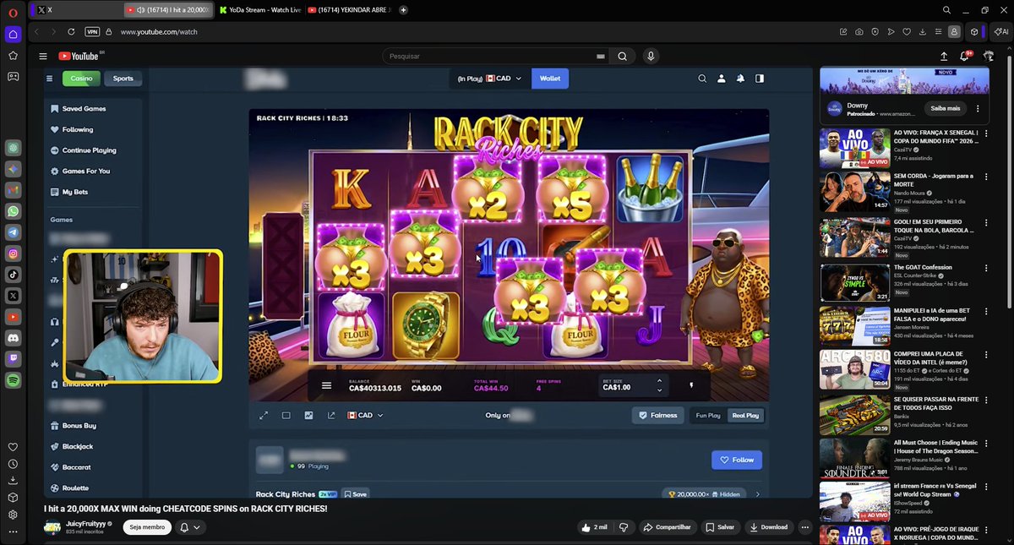Toggle theatre mode rectangle icon
The image size is (1014, 545).
(x=286, y=416)
